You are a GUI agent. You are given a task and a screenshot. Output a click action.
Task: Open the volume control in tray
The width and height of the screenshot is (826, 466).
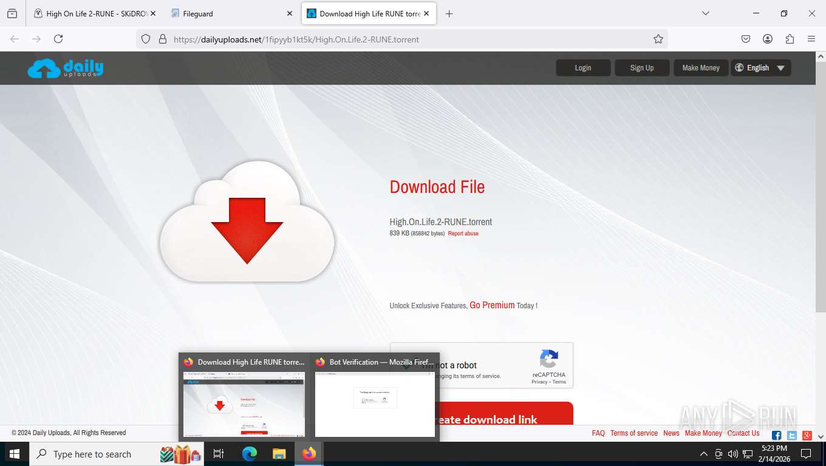[732, 454]
